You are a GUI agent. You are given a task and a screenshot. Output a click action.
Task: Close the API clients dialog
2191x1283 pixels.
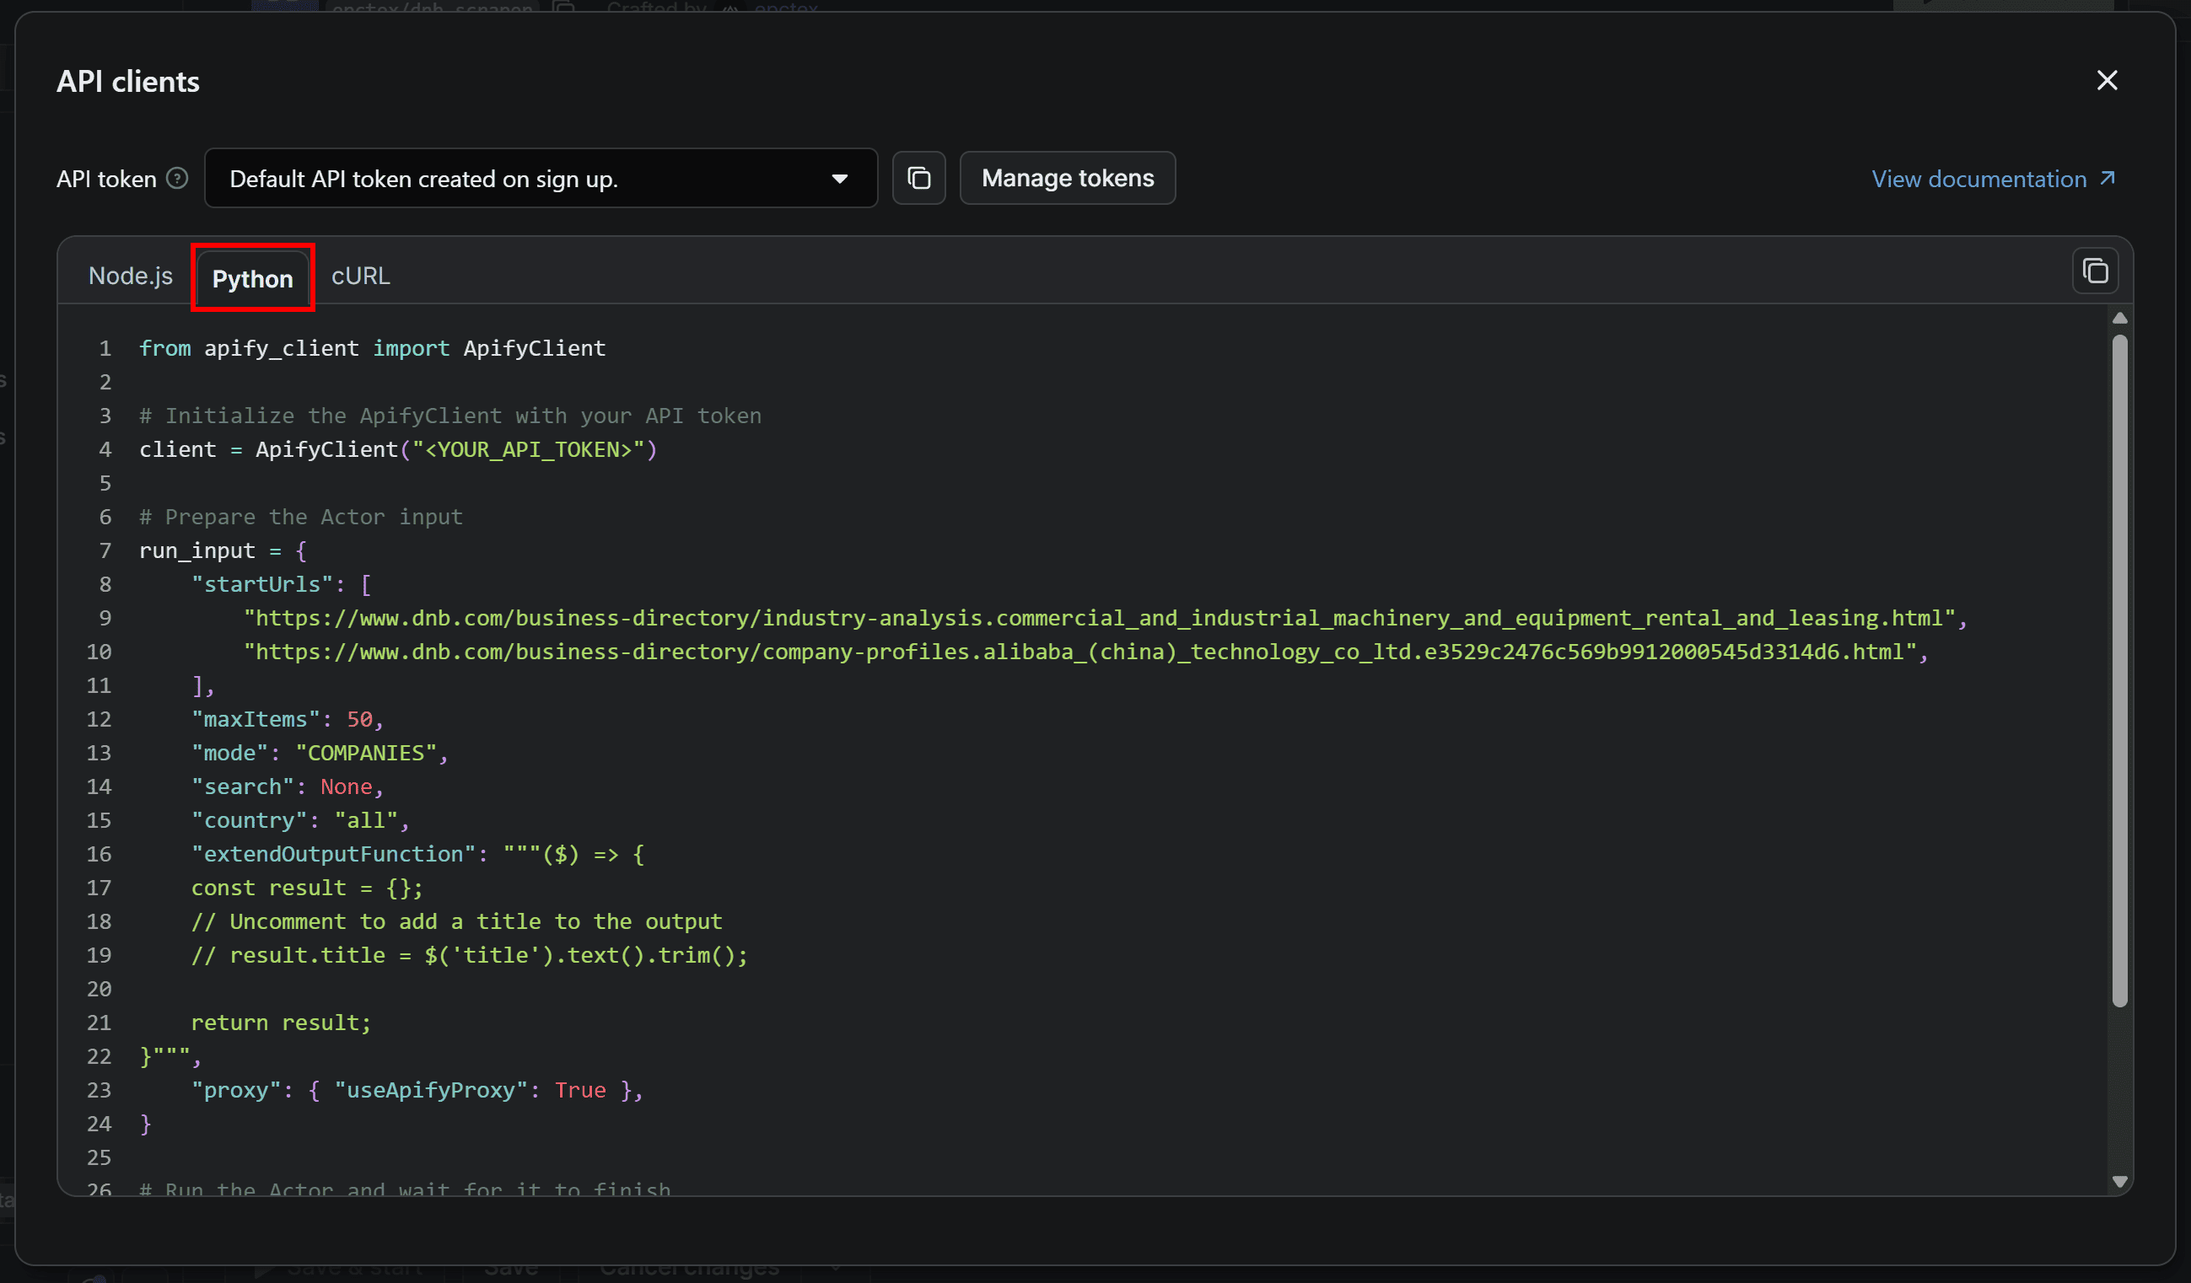2107,81
